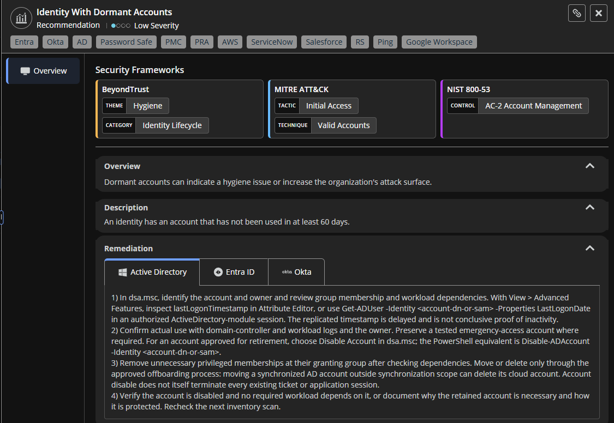Copy link with the paperclip button
The width and height of the screenshot is (614, 423).
576,13
